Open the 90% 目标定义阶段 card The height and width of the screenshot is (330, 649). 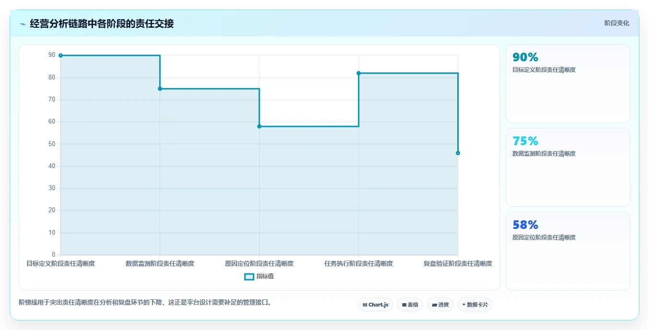click(568, 83)
